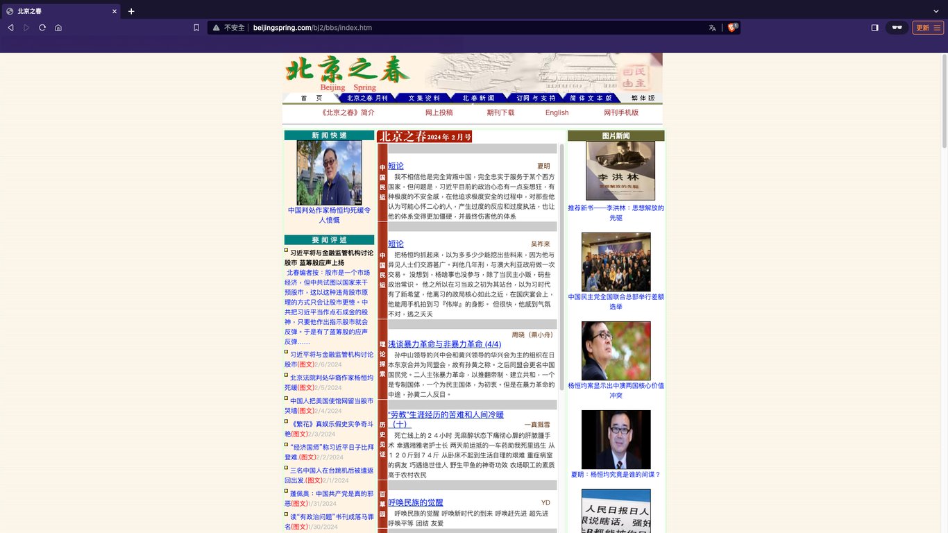Screen dimensions: 948x533
Task: Open the English version link
Action: 557,112
